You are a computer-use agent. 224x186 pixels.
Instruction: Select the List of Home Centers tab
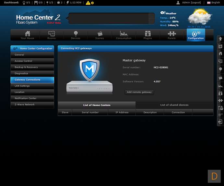tap(97, 105)
